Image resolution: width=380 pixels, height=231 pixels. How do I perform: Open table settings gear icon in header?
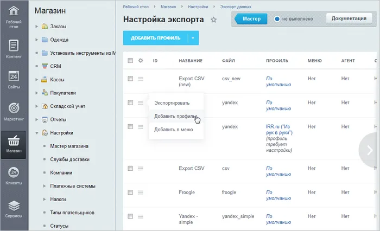[141, 61]
